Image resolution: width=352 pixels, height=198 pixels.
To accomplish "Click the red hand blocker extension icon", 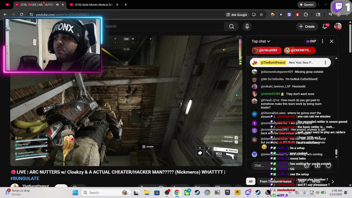I will [297, 15].
